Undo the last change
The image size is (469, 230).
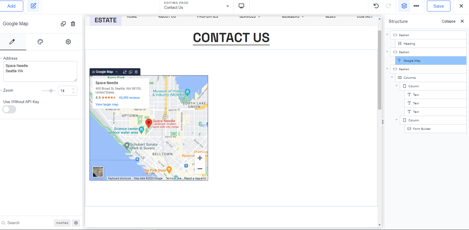click(376, 6)
